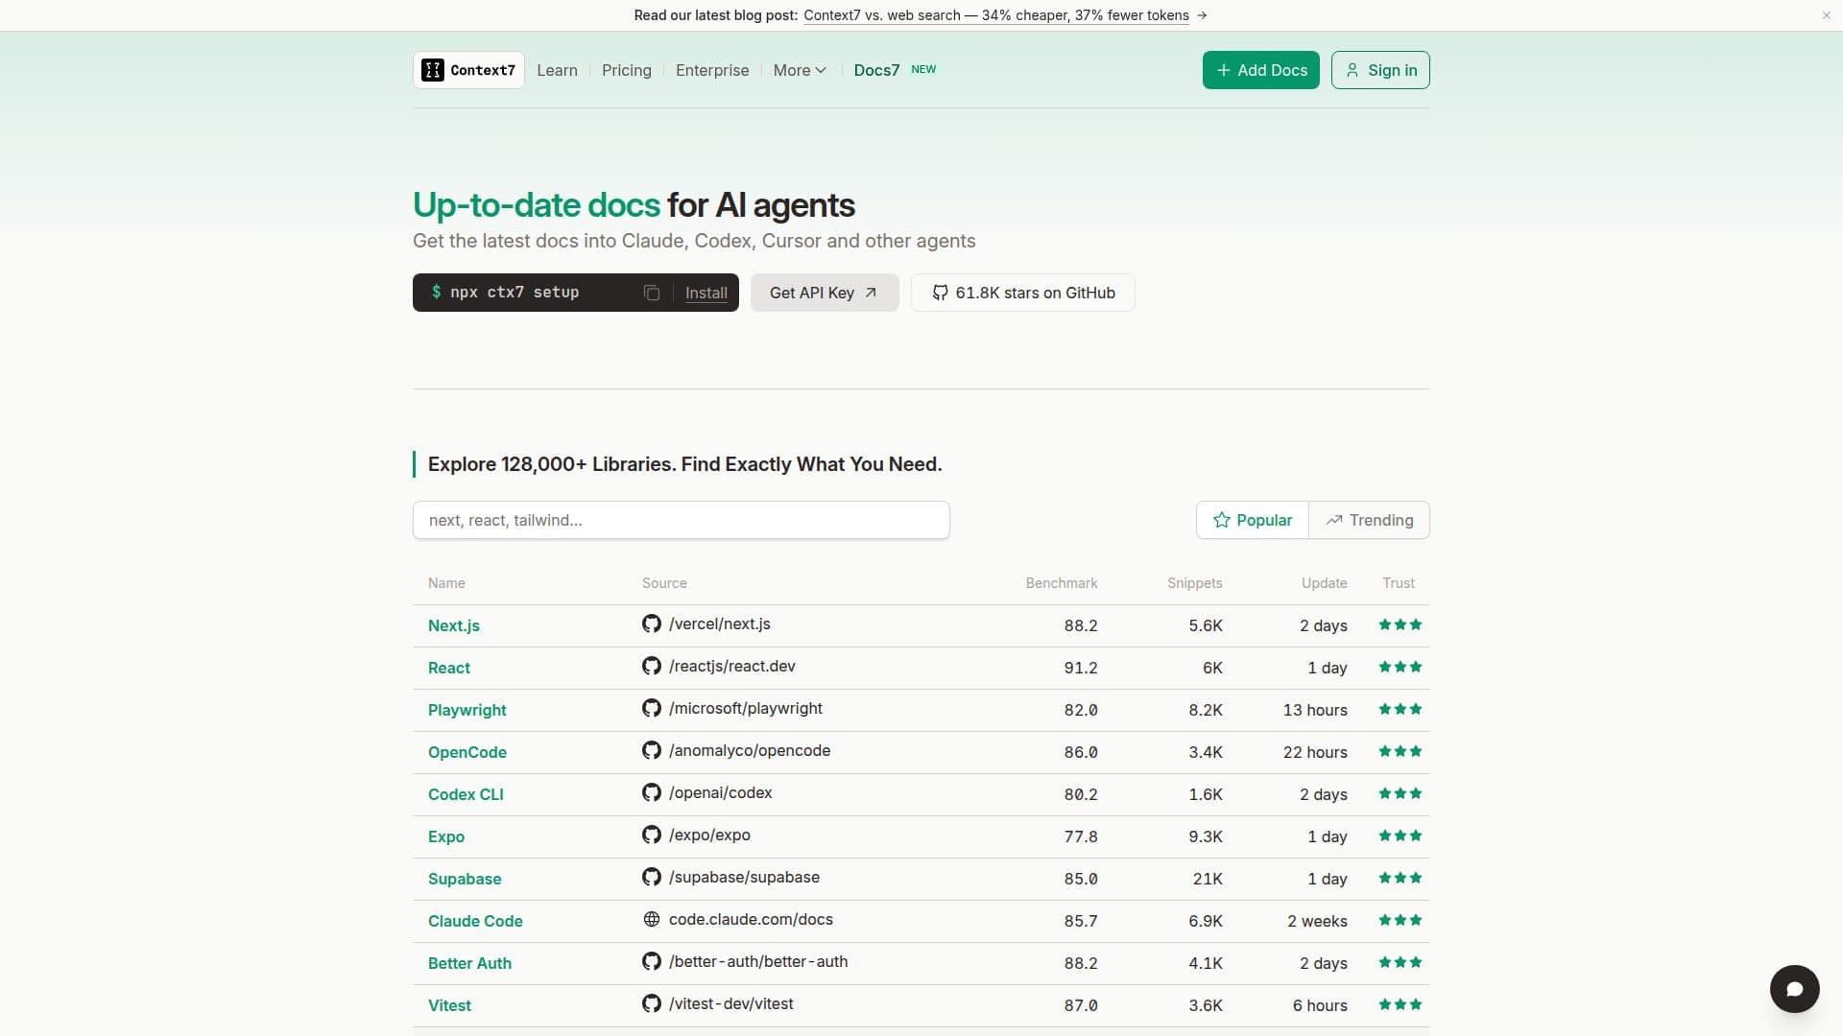The image size is (1843, 1036).
Task: Click the npx ctx7 setup command text
Action: click(515, 293)
